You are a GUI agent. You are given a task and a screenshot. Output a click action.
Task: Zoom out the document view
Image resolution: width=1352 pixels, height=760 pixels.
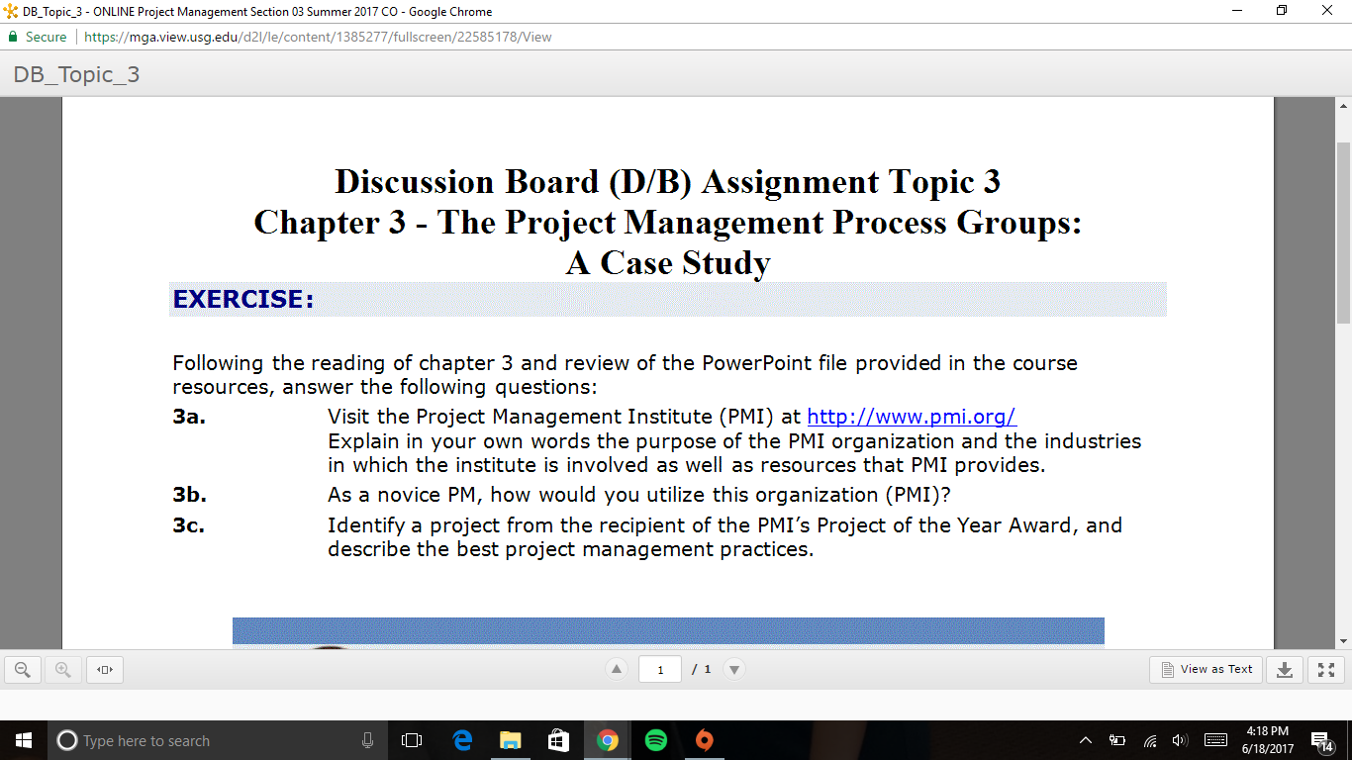pyautogui.click(x=23, y=670)
